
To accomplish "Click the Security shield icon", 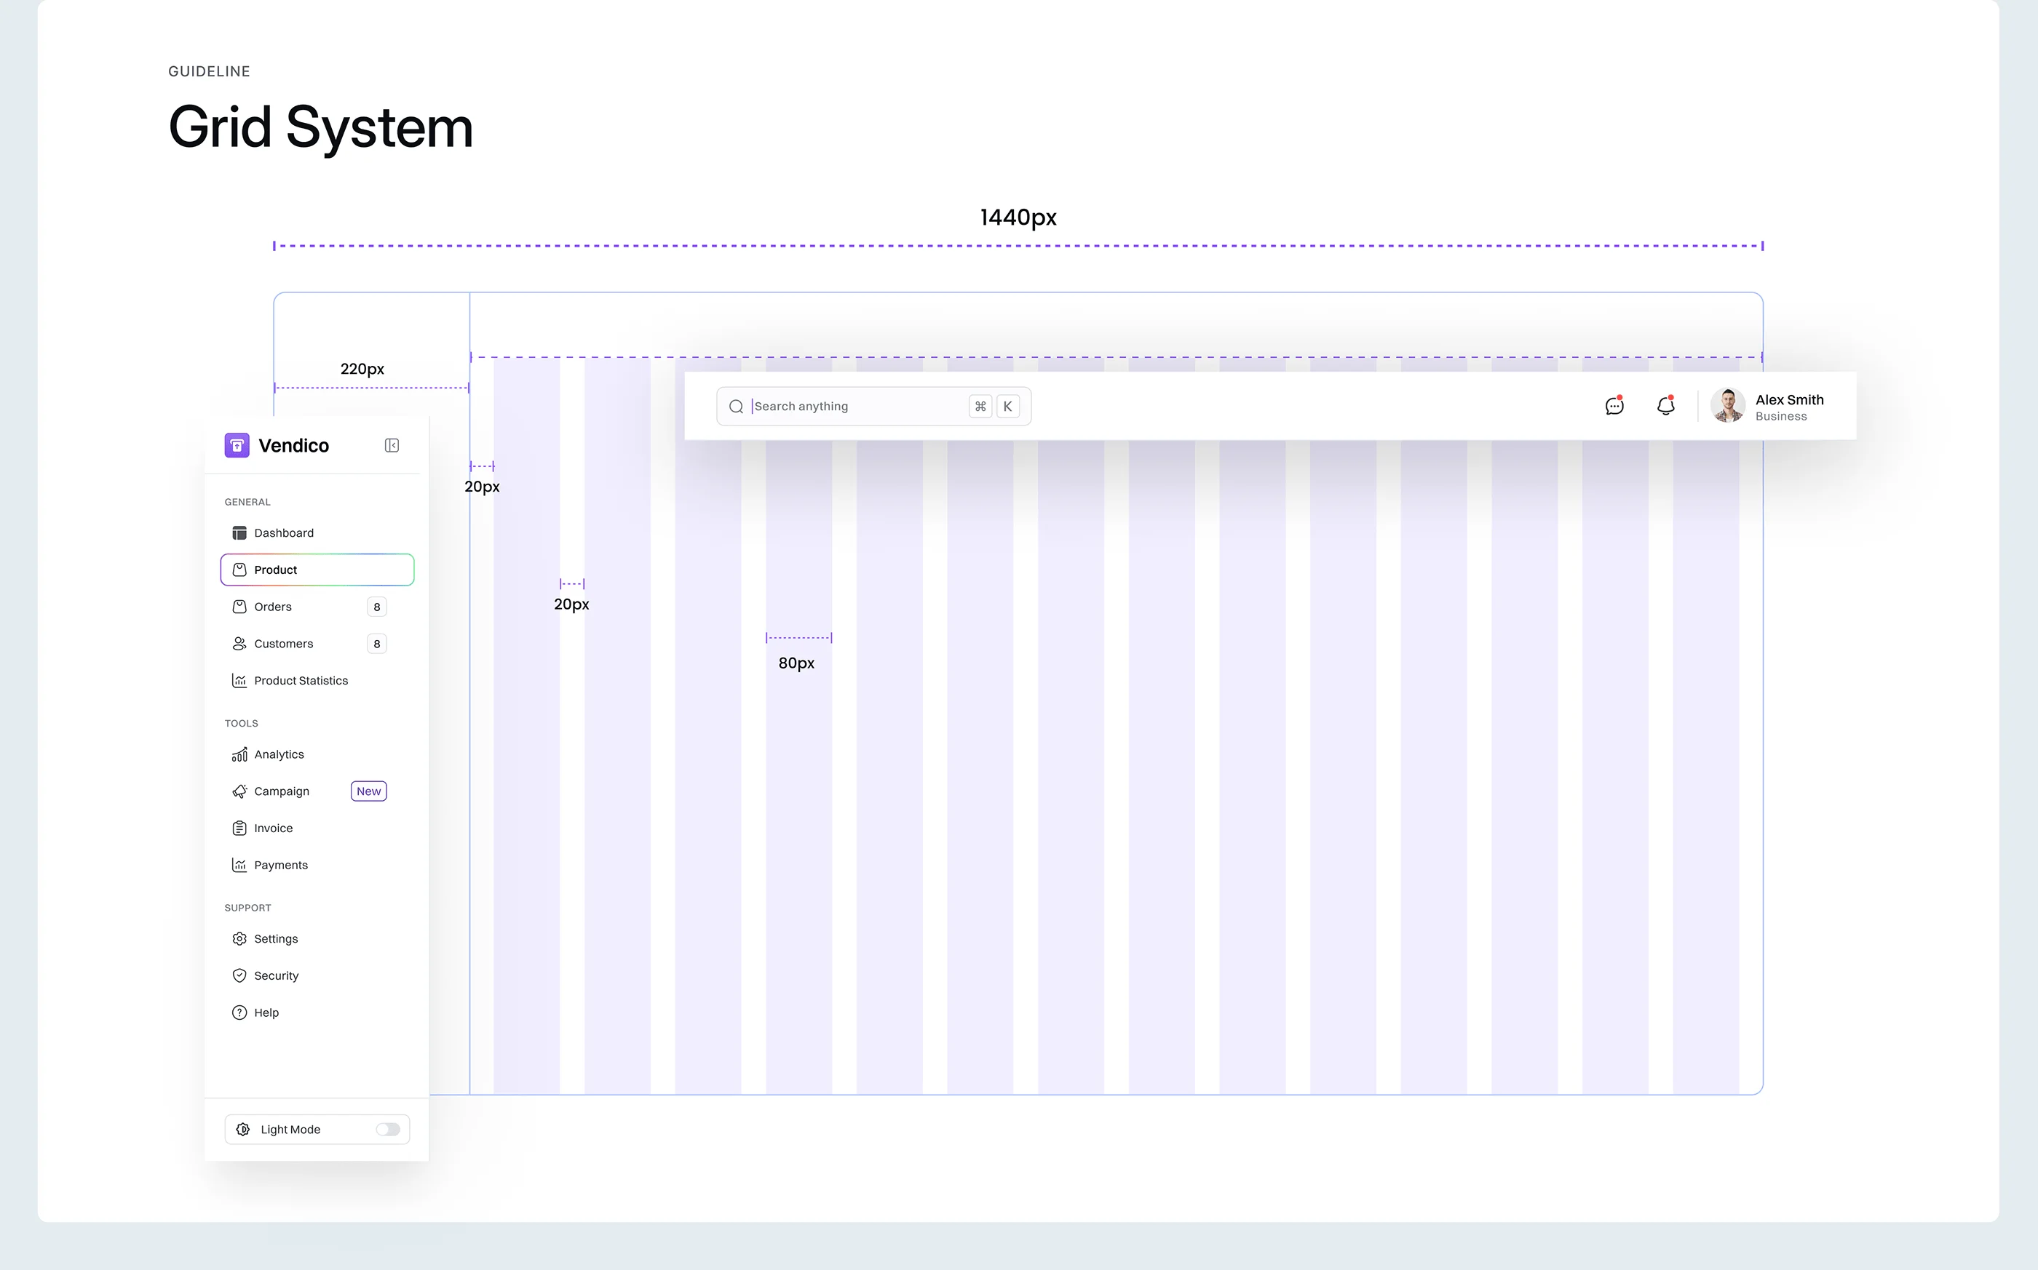I will tap(239, 976).
